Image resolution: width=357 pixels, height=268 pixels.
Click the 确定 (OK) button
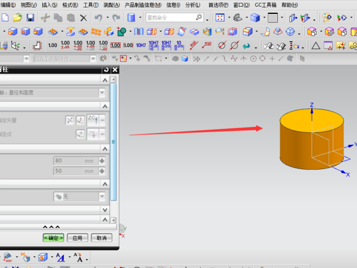tap(54, 238)
